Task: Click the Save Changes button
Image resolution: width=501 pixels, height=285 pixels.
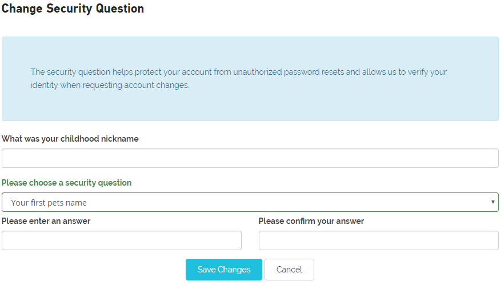Action: pyautogui.click(x=223, y=270)
